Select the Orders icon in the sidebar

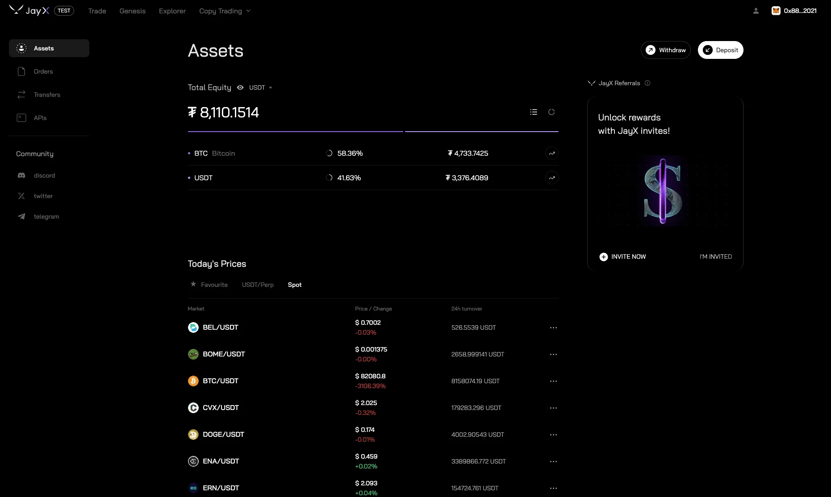point(21,71)
